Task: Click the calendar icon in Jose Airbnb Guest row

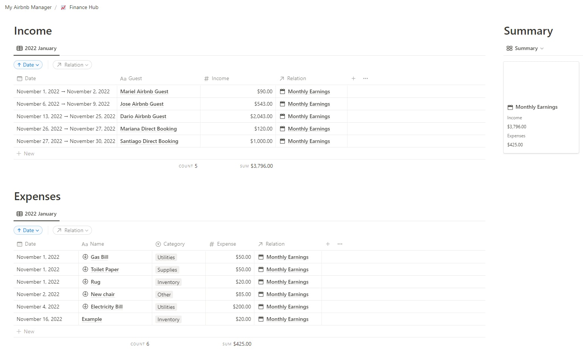Action: [283, 104]
